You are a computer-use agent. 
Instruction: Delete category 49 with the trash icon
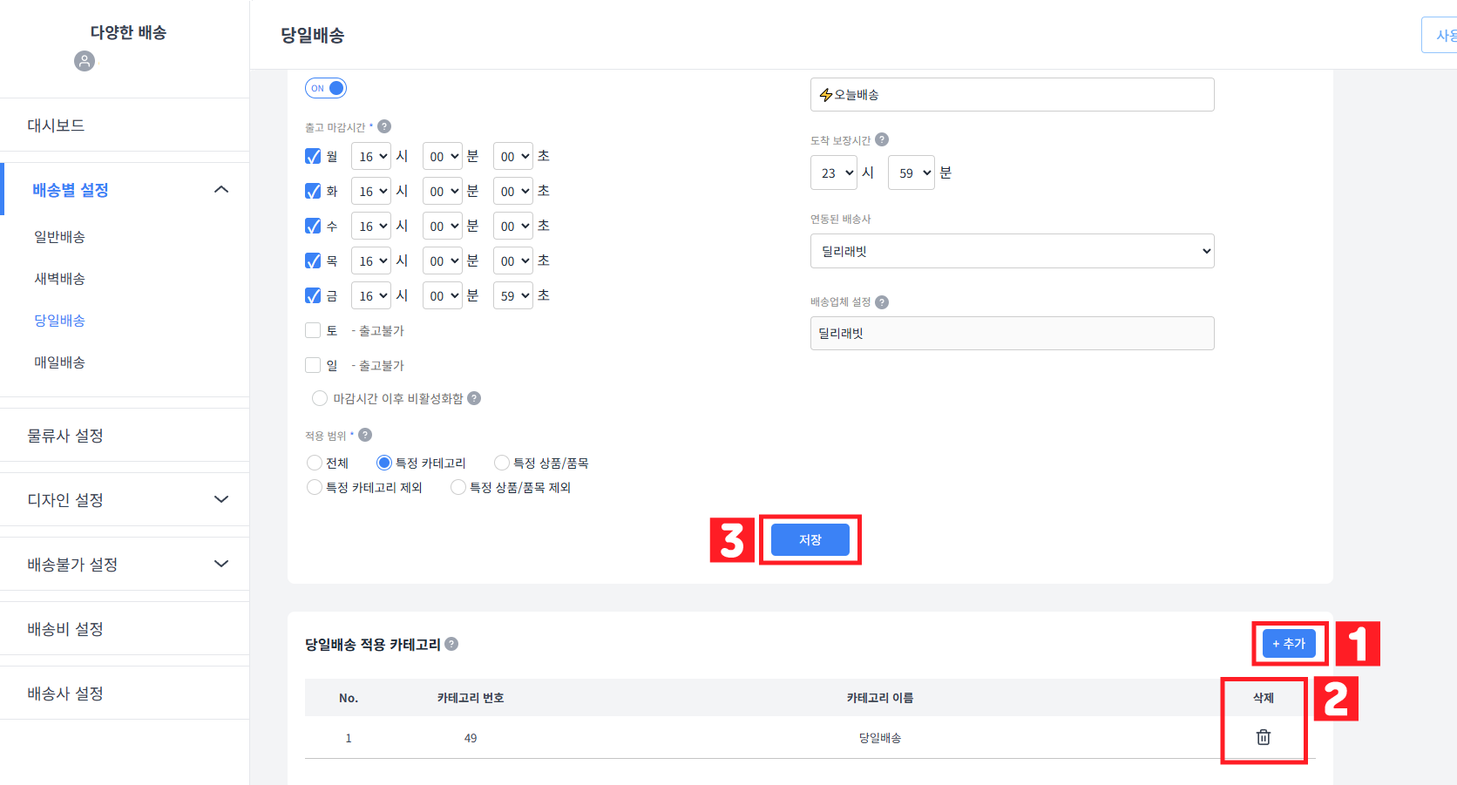tap(1261, 737)
